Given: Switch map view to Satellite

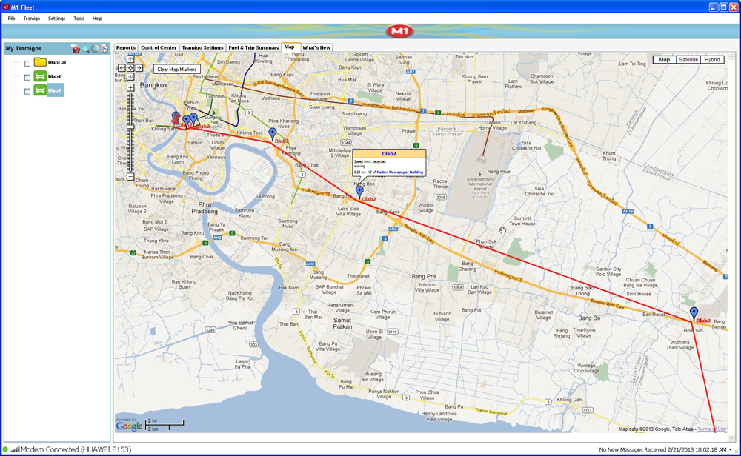Looking at the screenshot, I should 688,59.
